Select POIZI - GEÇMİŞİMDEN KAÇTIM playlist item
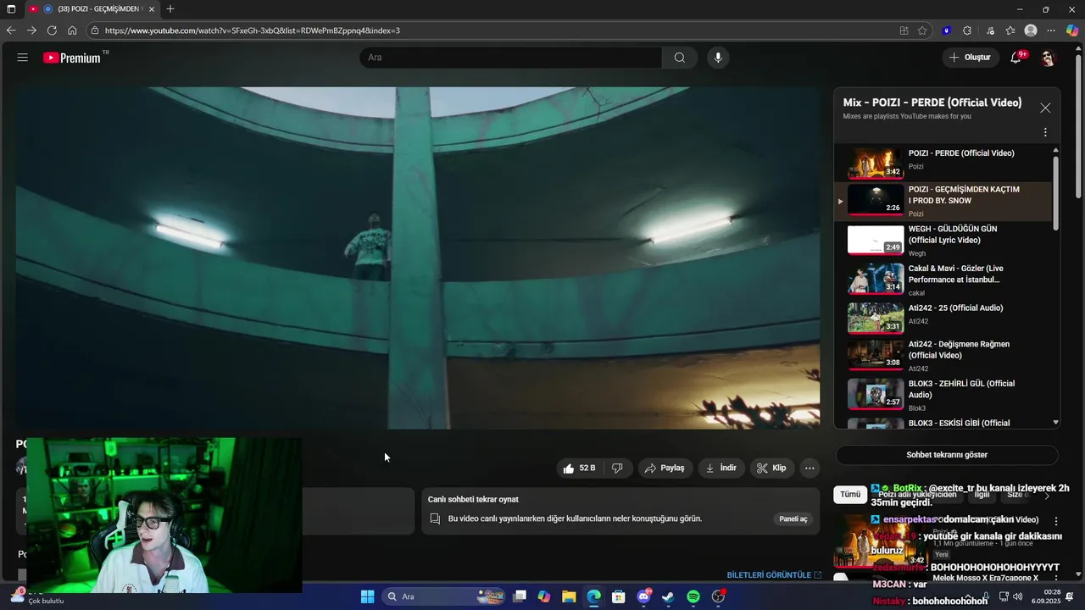1085x610 pixels. pos(943,201)
